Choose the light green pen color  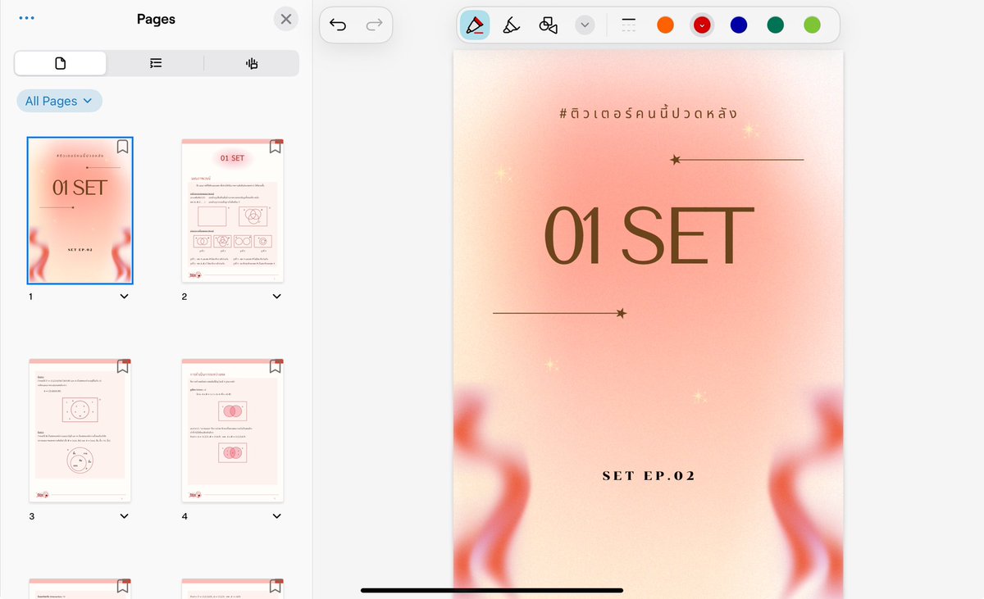pyautogui.click(x=812, y=25)
